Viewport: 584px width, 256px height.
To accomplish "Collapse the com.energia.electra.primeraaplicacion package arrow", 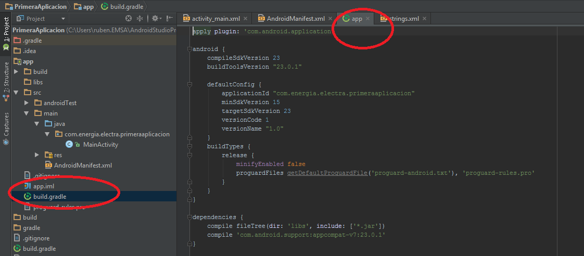I will (x=47, y=134).
